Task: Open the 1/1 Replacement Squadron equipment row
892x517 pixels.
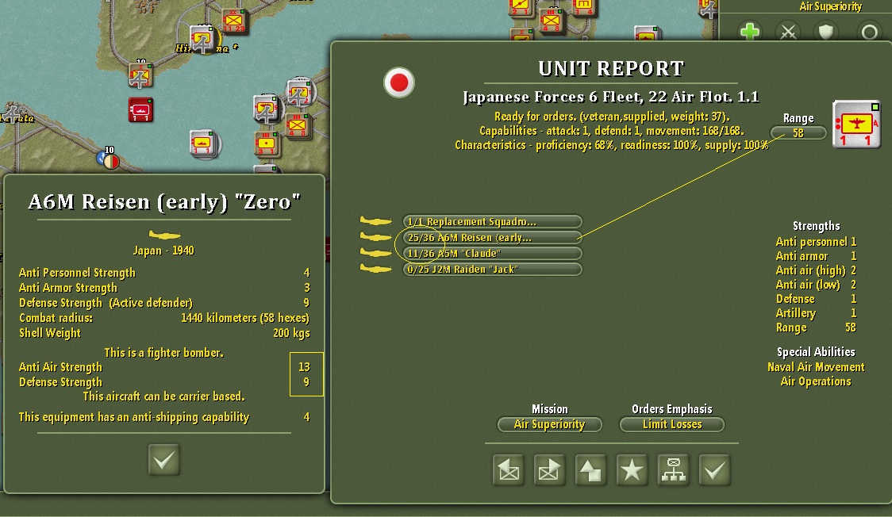Action: (x=492, y=221)
